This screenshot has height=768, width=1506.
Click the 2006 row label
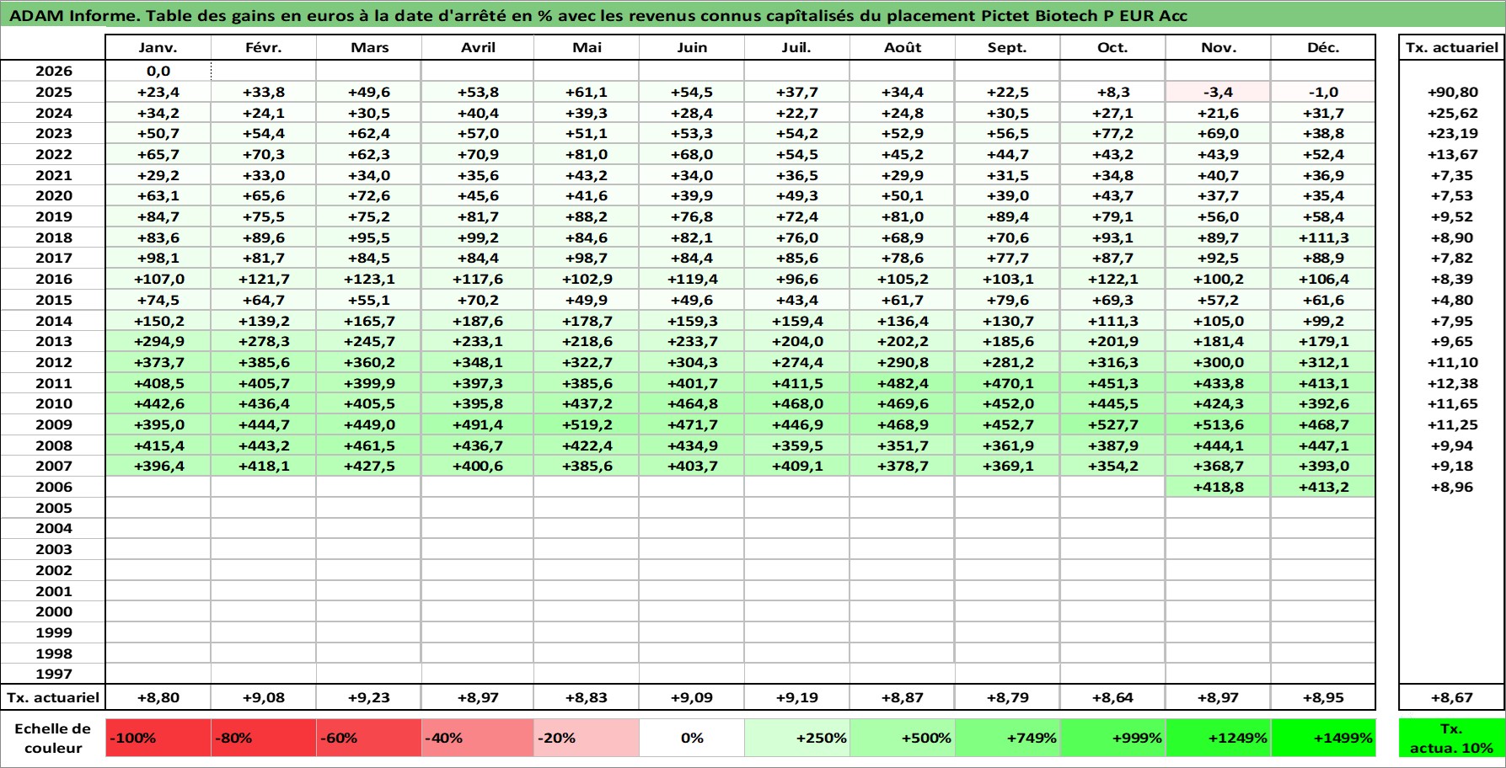(x=53, y=487)
